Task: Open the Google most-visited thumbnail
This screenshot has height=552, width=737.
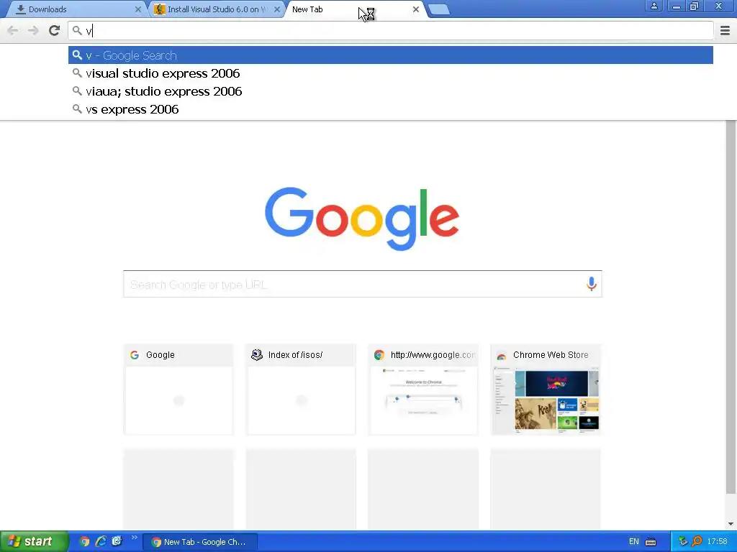Action: point(178,390)
